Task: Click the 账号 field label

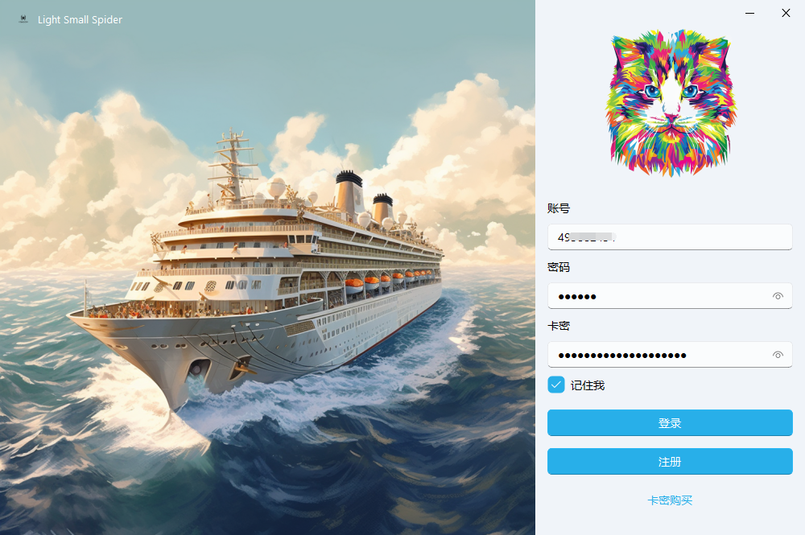Action: (559, 208)
